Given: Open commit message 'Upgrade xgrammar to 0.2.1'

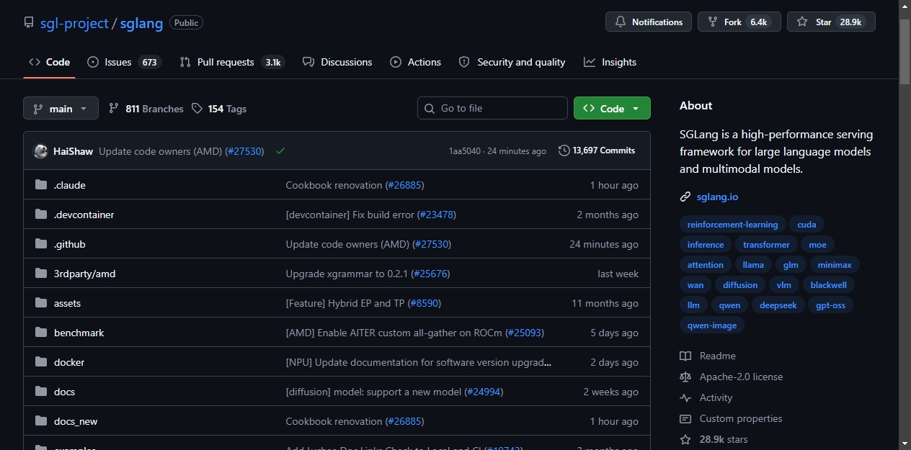Looking at the screenshot, I should coord(347,274).
